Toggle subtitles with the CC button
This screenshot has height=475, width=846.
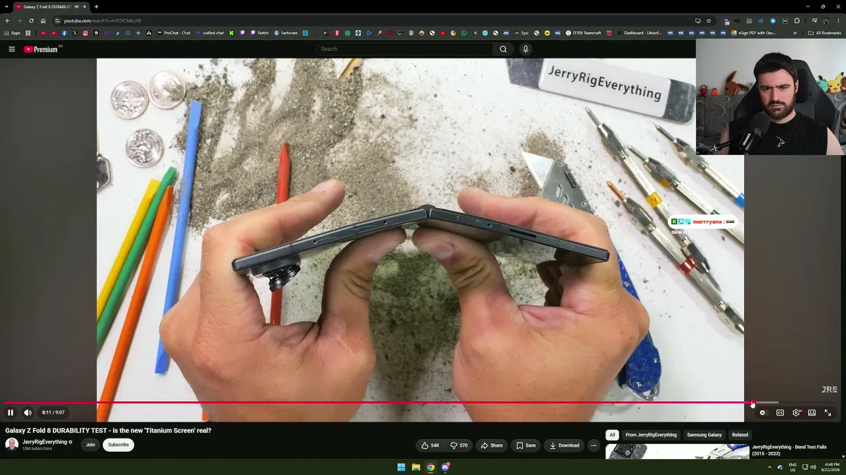pos(780,412)
